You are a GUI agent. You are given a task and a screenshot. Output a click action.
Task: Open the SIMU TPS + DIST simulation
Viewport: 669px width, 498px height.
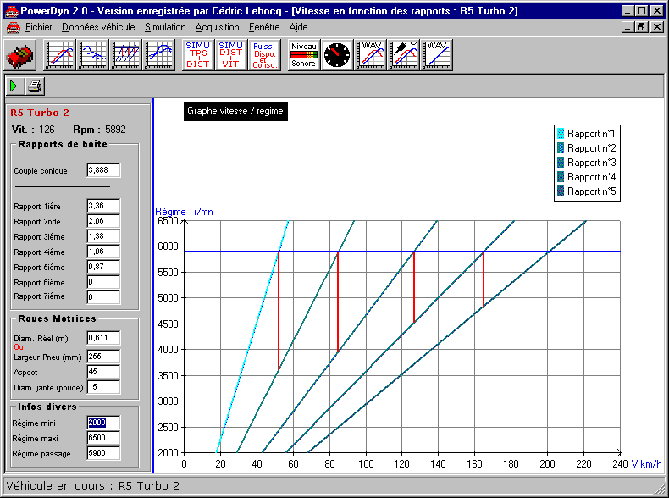click(198, 56)
